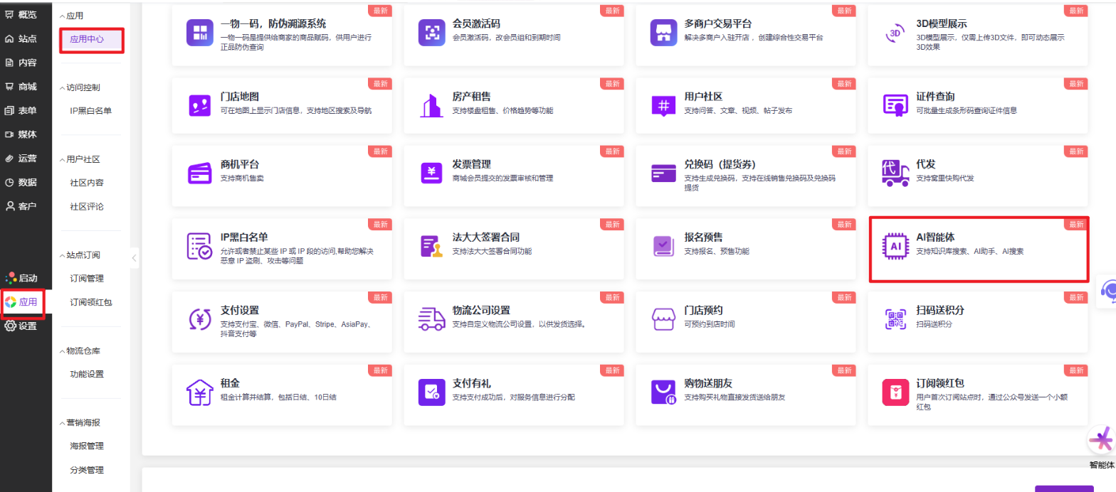Click the customer service headset icon
Screen dimensions: 1116x492
[x=1107, y=290]
